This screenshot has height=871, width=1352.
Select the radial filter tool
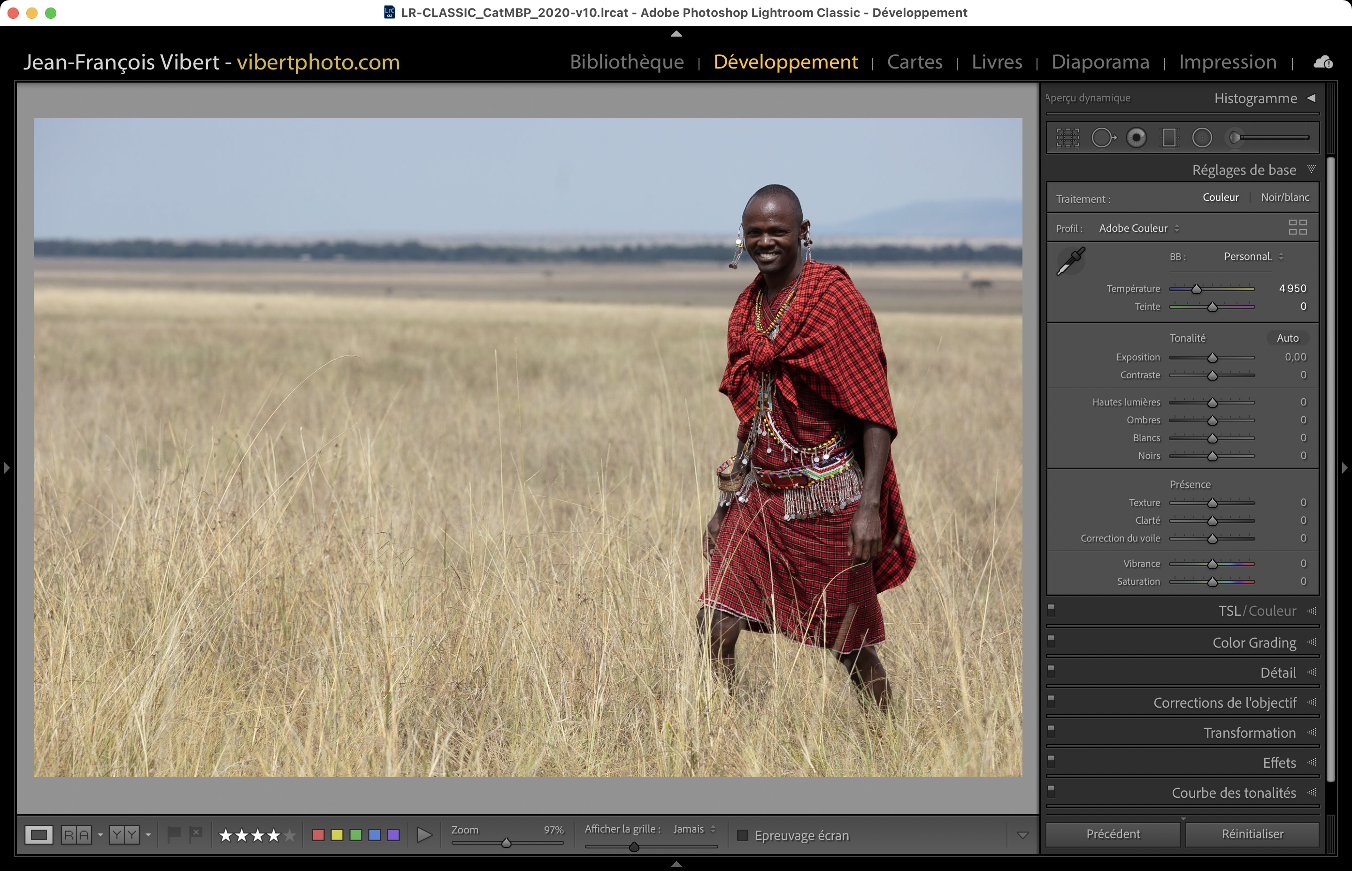[1201, 138]
